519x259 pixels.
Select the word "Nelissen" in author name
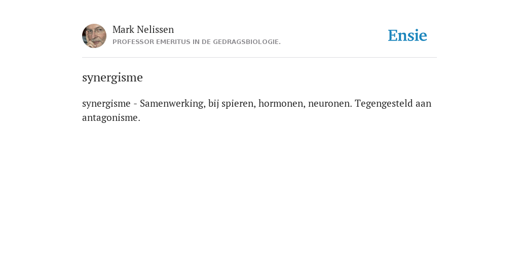click(155, 29)
